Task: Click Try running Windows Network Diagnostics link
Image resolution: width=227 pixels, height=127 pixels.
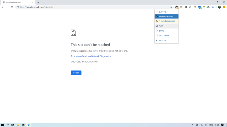Action: pos(91,56)
